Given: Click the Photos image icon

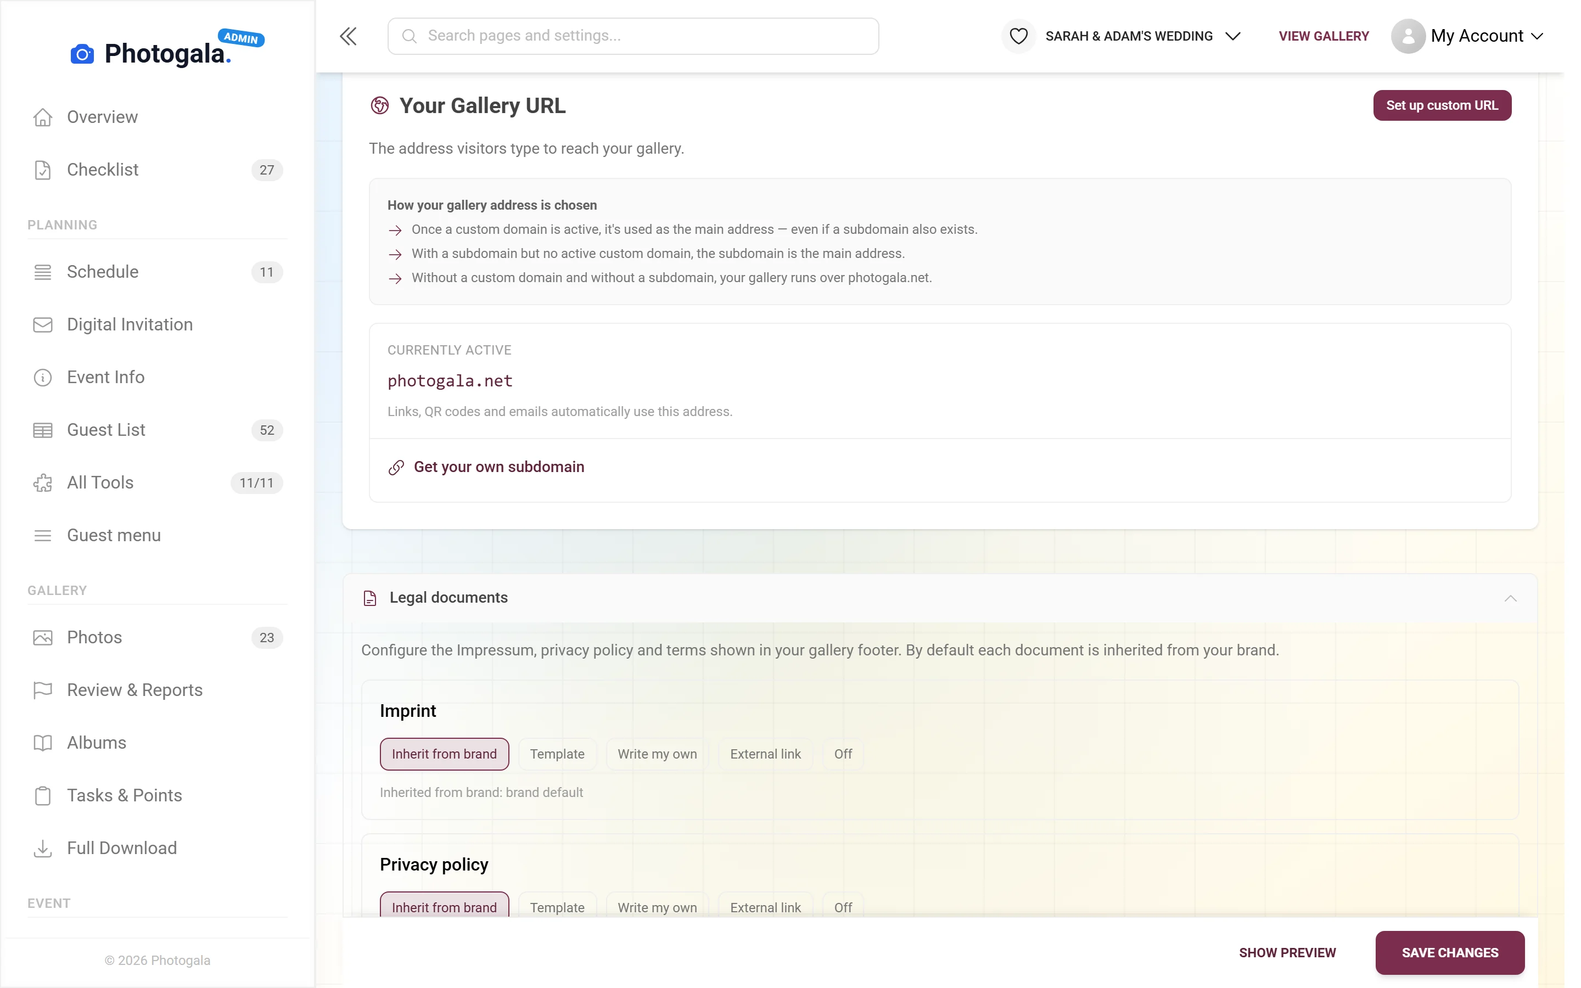Looking at the screenshot, I should click(x=42, y=638).
